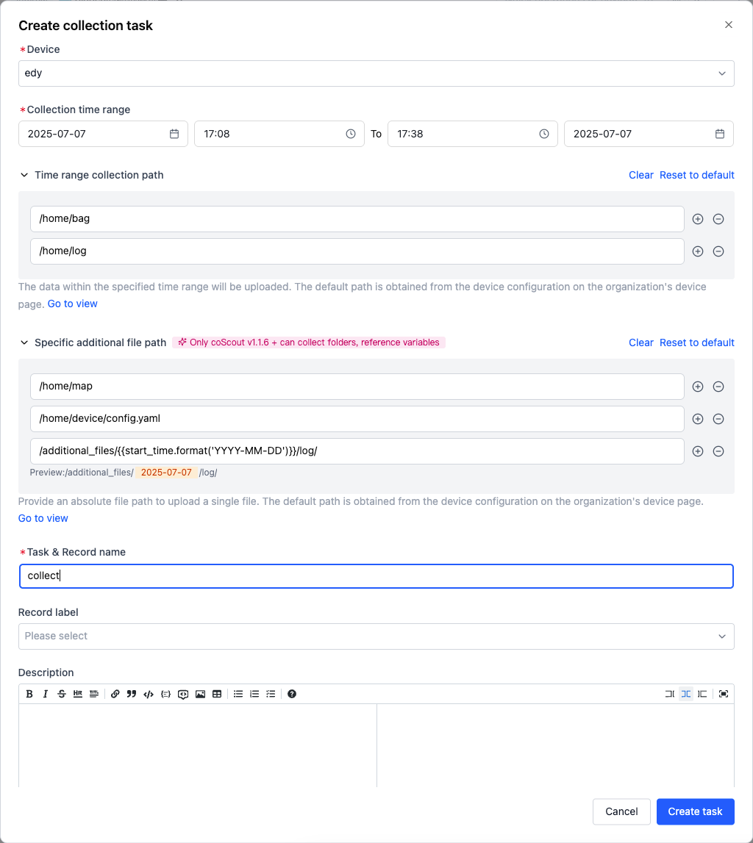Image resolution: width=753 pixels, height=843 pixels.
Task: Toggle fullscreen mode for the editor
Action: (x=724, y=694)
